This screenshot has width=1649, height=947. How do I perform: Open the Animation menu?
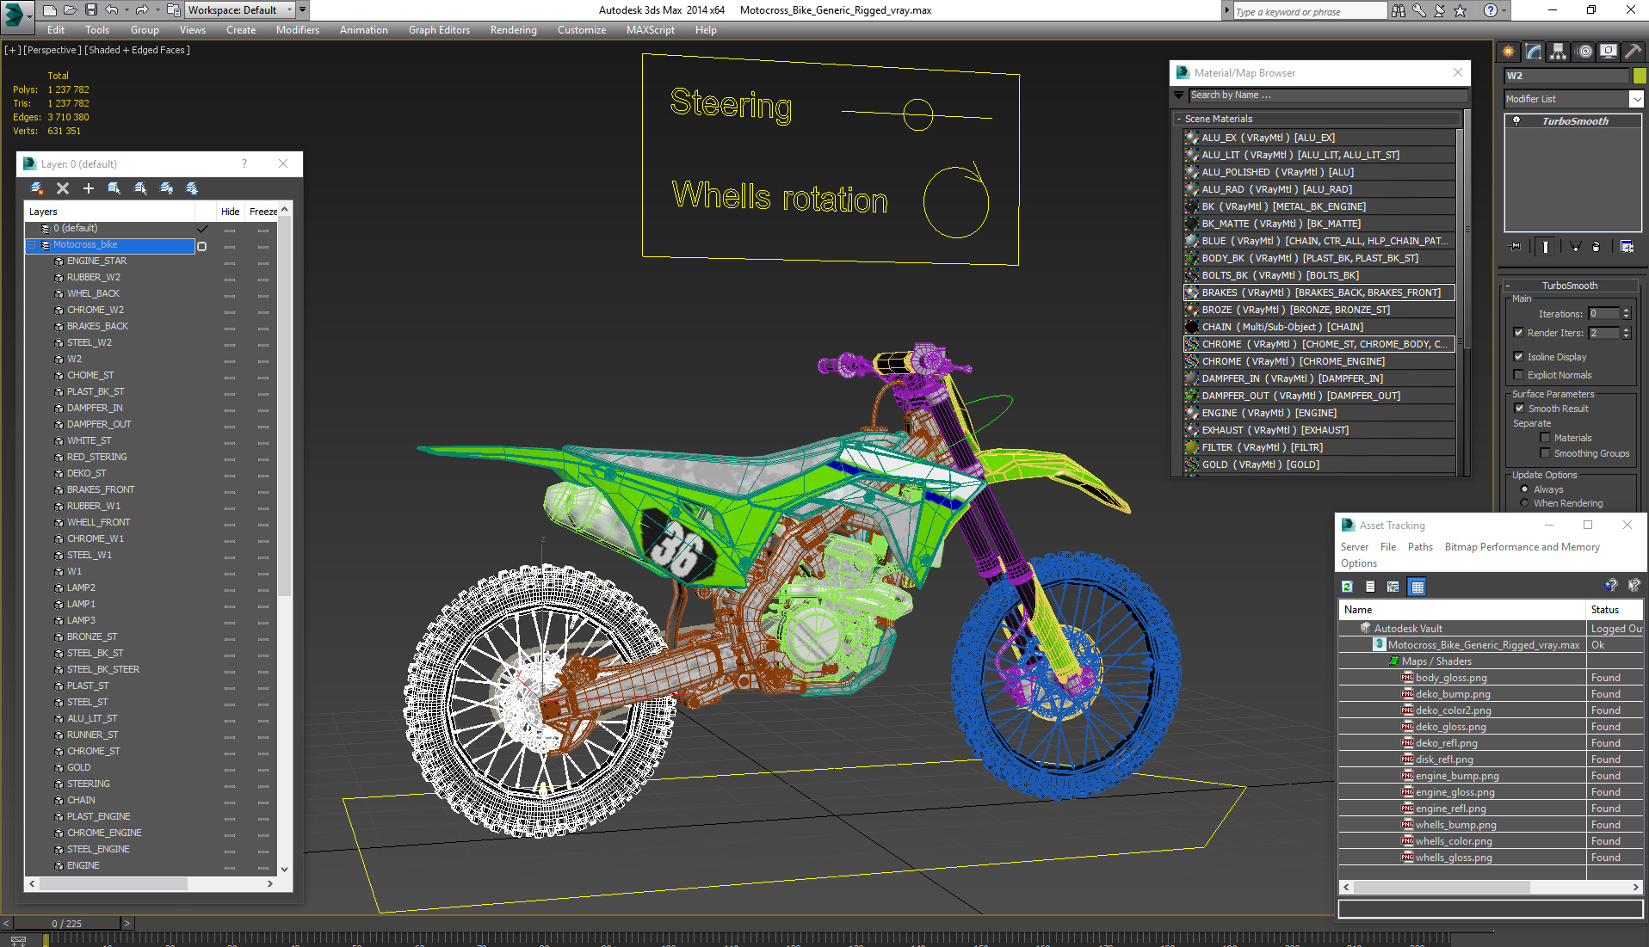363,30
